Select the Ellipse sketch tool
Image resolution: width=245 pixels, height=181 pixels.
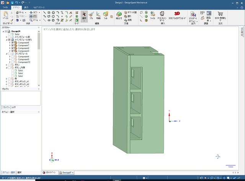(49, 20)
